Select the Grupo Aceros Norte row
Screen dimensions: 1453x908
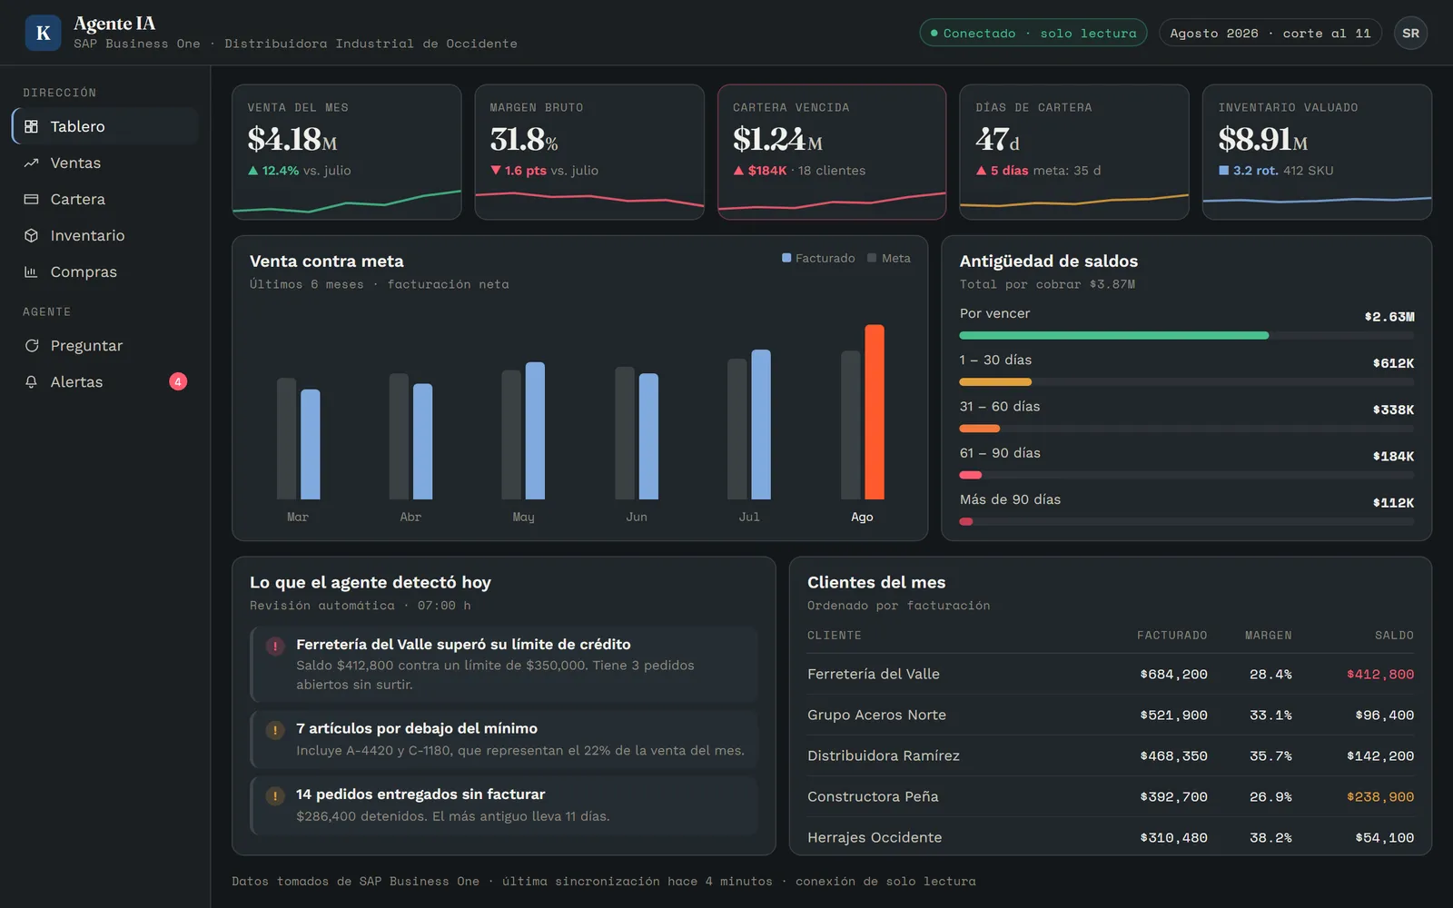point(1111,715)
